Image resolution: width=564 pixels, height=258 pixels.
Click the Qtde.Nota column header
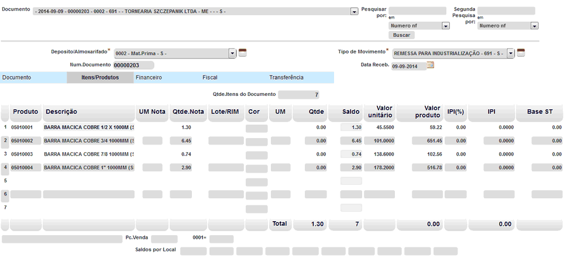(188, 112)
